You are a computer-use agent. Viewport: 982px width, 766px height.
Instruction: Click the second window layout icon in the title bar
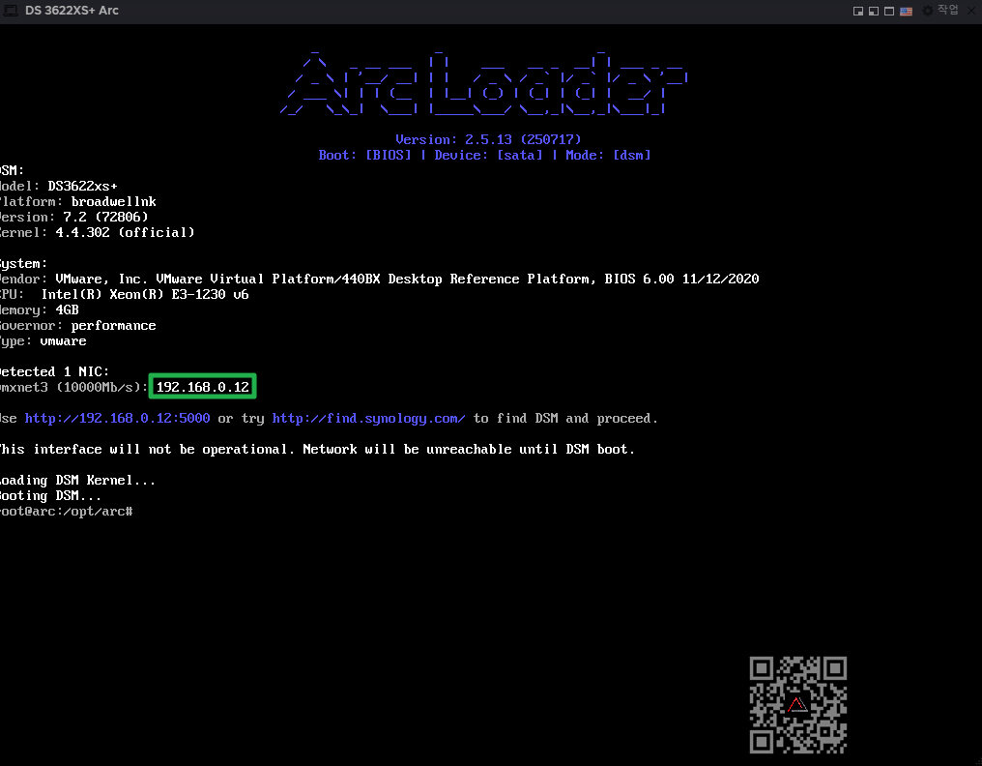tap(873, 11)
